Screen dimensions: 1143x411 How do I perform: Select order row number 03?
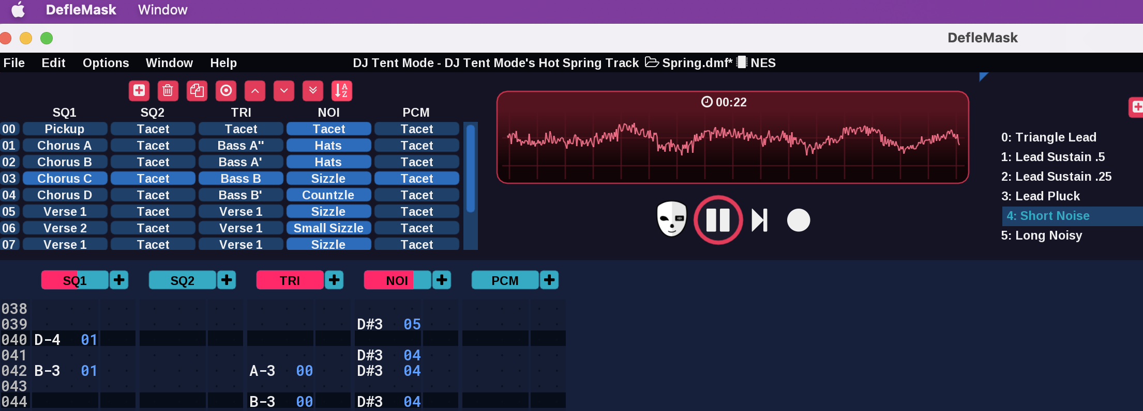tap(9, 178)
